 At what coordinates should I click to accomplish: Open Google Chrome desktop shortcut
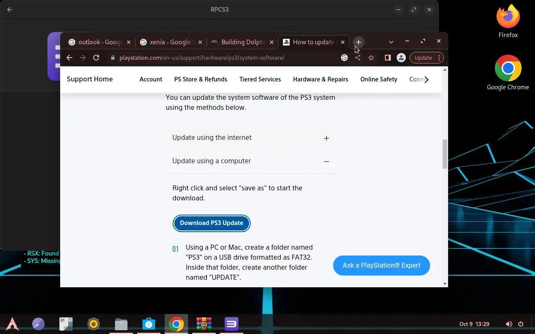(x=508, y=72)
